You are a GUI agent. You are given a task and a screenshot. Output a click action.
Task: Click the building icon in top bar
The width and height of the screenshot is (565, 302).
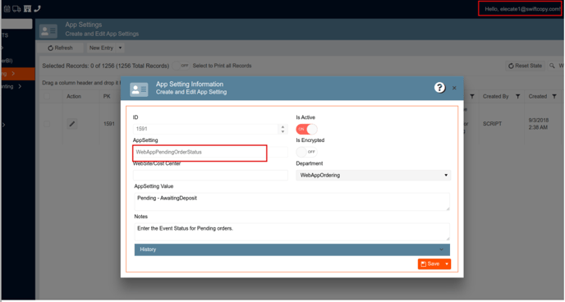point(27,9)
